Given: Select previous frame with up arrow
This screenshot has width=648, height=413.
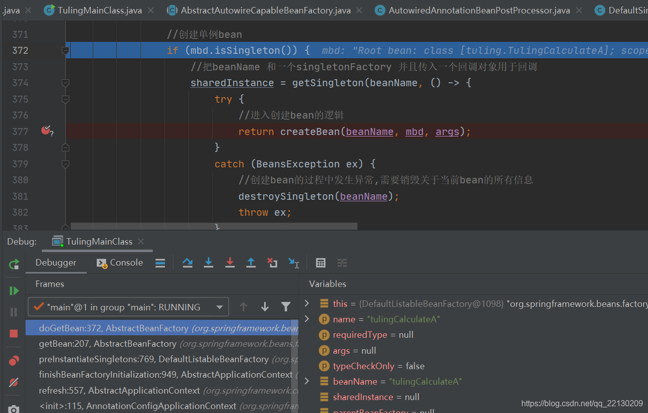Looking at the screenshot, I should coord(243,307).
